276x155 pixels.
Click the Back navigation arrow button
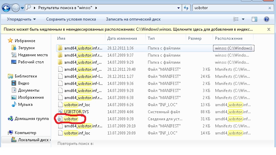6,7
